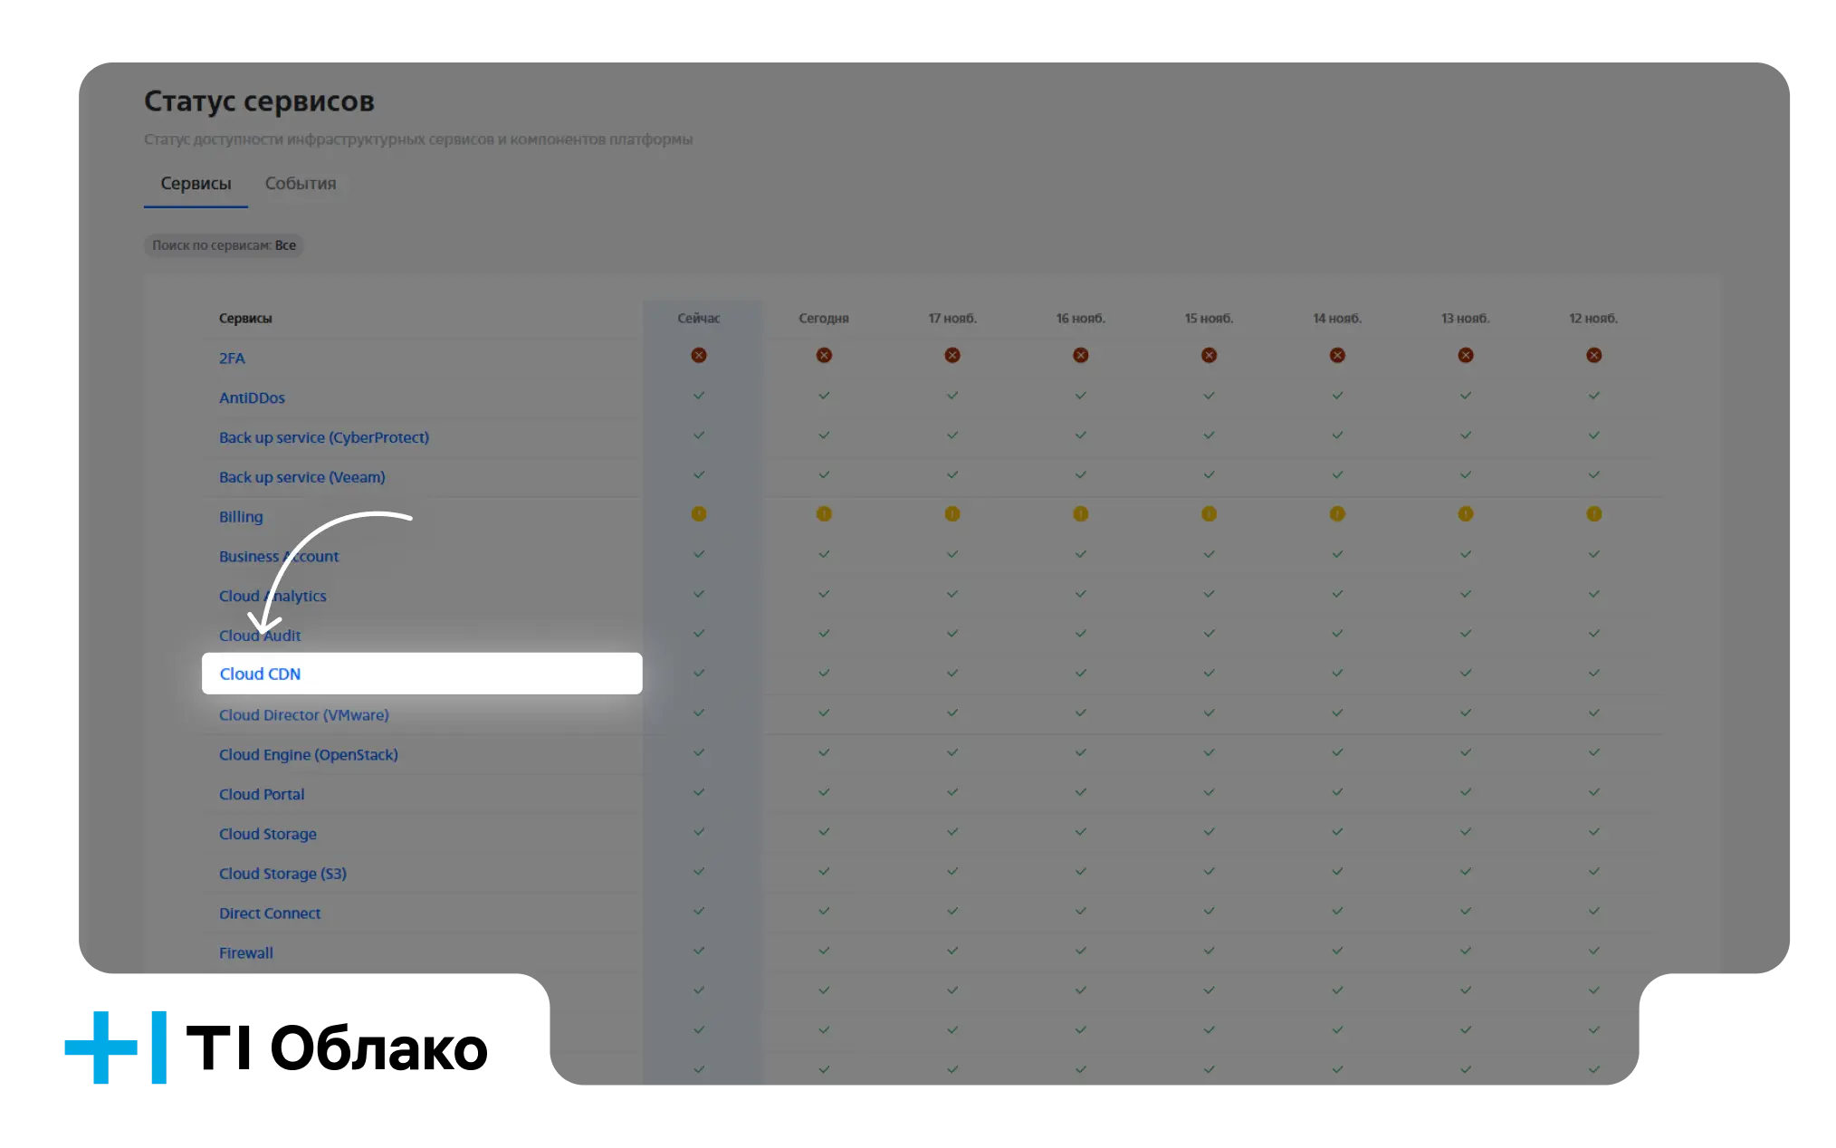Click Billing warning icon for 14 нояб.
1836x1148 pixels.
(1337, 514)
